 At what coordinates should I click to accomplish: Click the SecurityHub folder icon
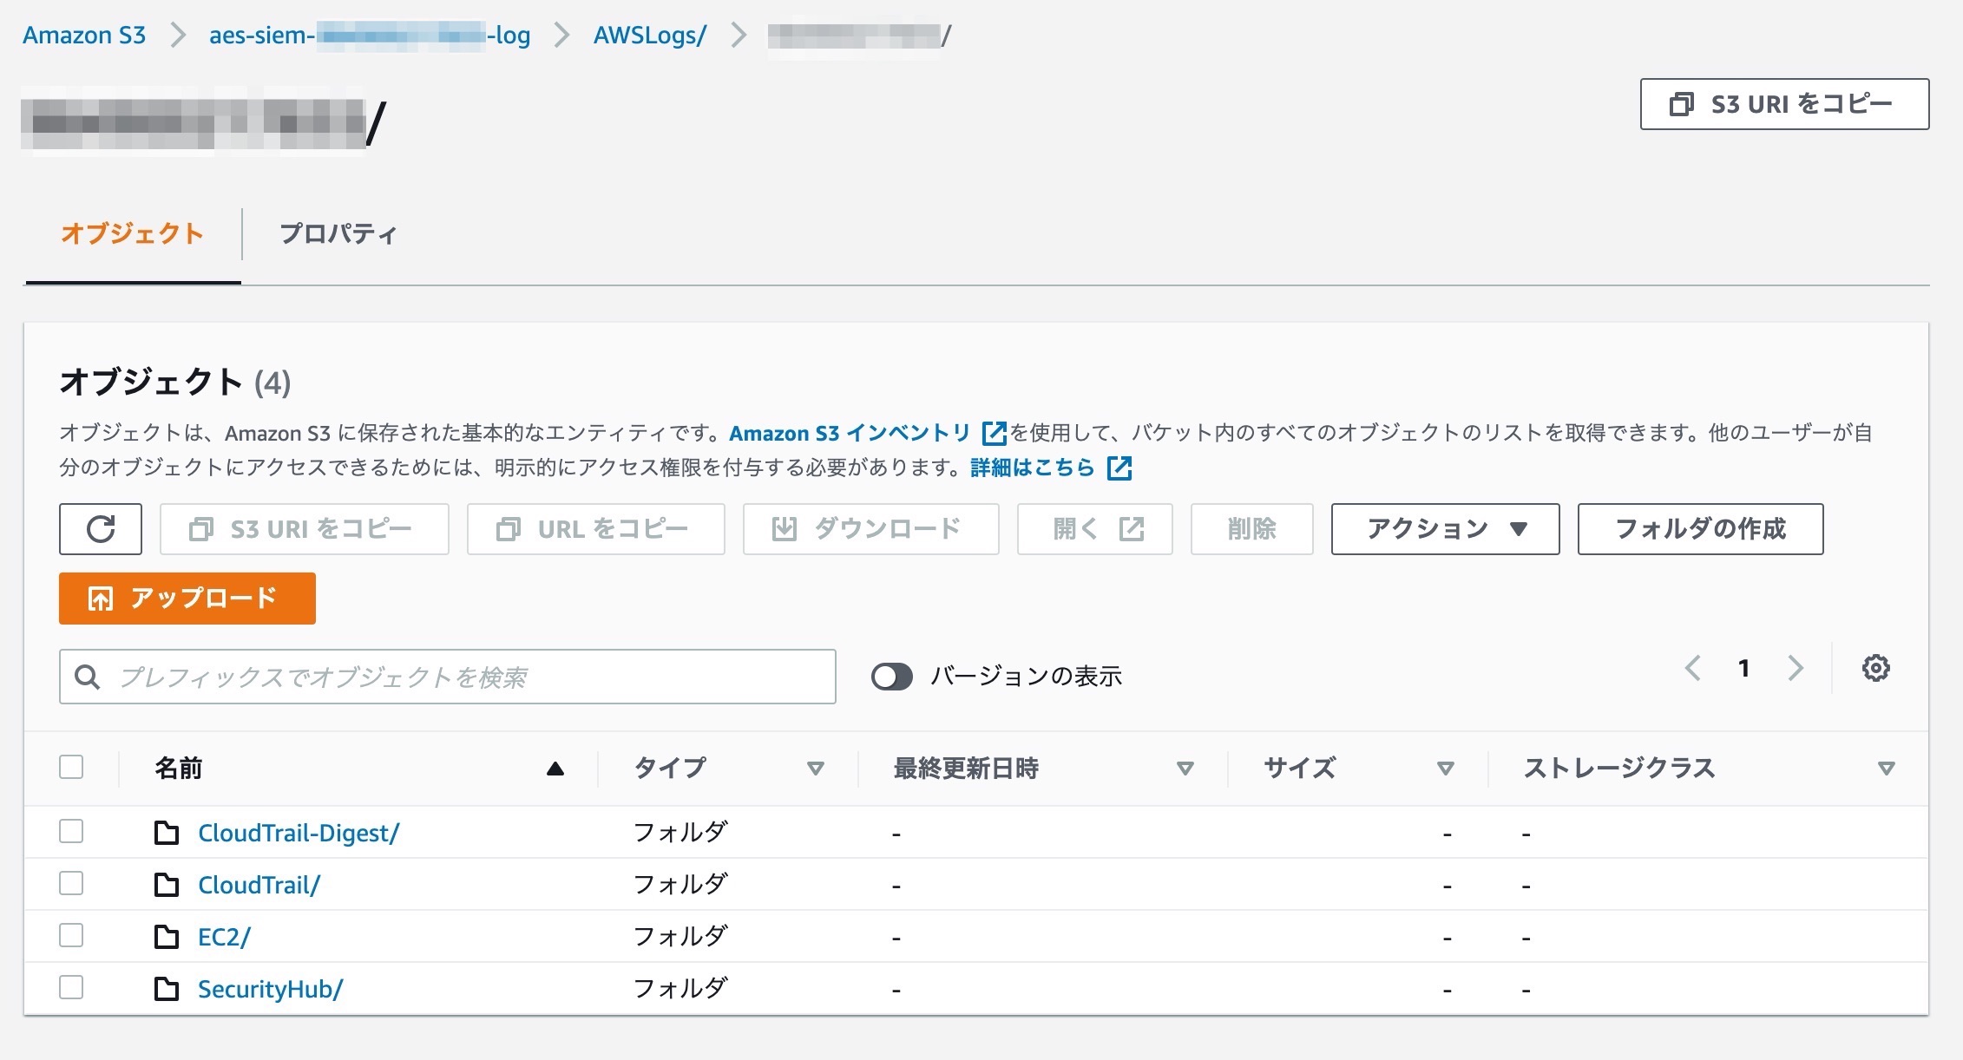[x=167, y=989]
